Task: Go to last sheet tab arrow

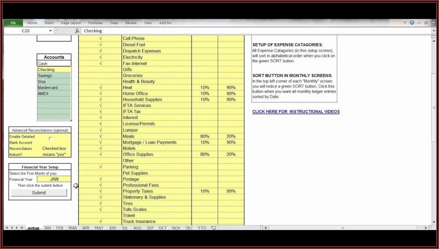Action: 22,228
